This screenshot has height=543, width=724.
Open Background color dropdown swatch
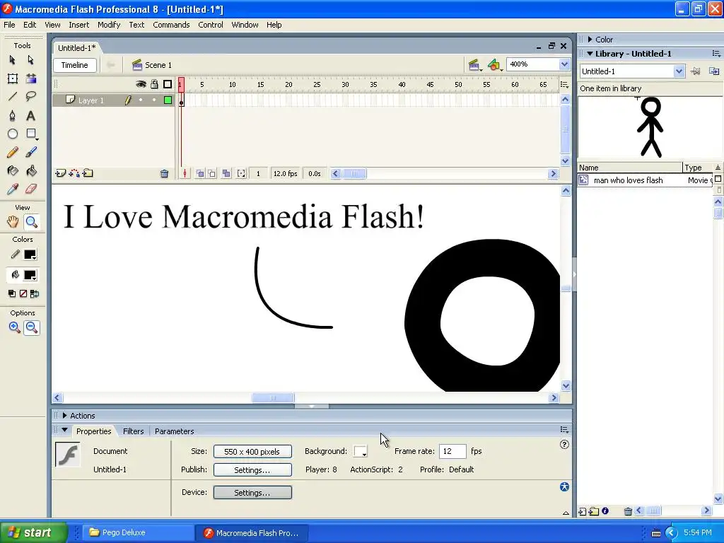tap(361, 451)
